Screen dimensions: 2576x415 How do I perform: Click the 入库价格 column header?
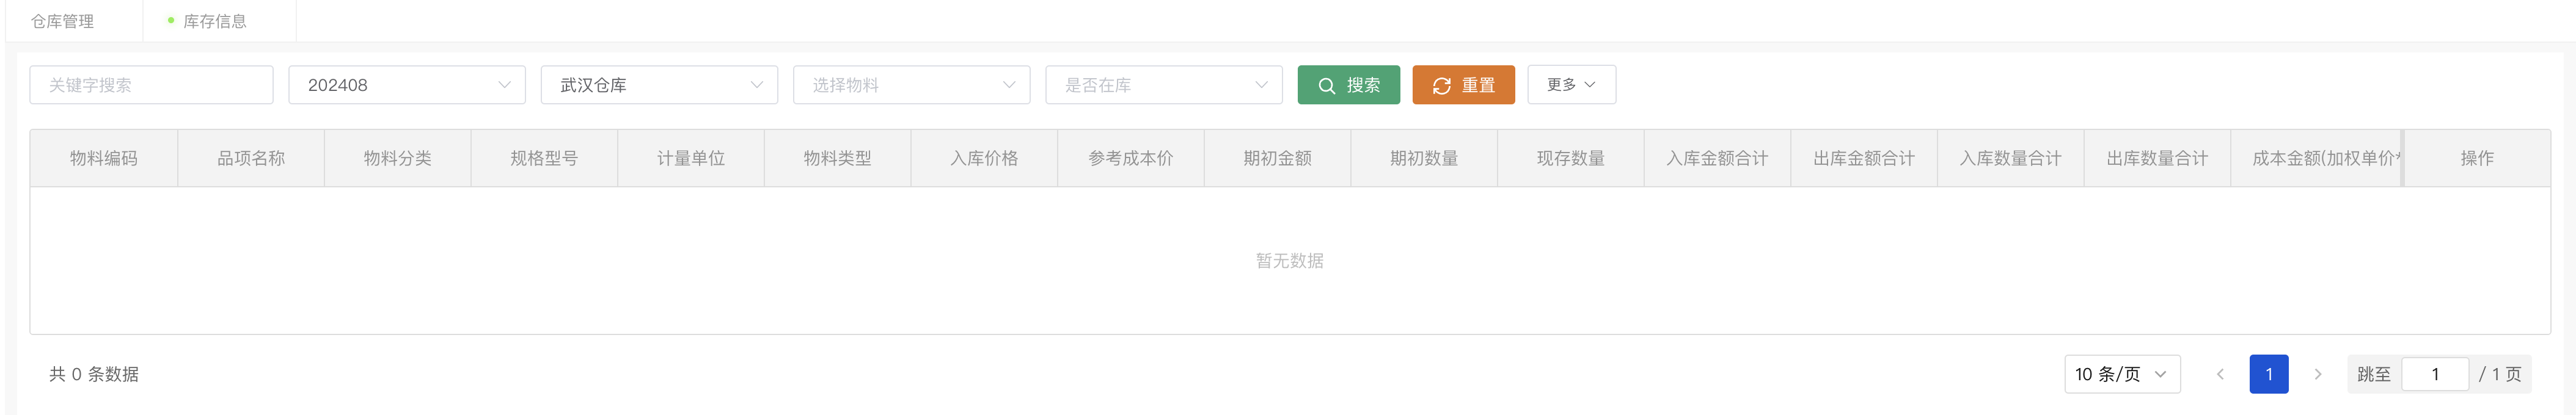tap(984, 158)
